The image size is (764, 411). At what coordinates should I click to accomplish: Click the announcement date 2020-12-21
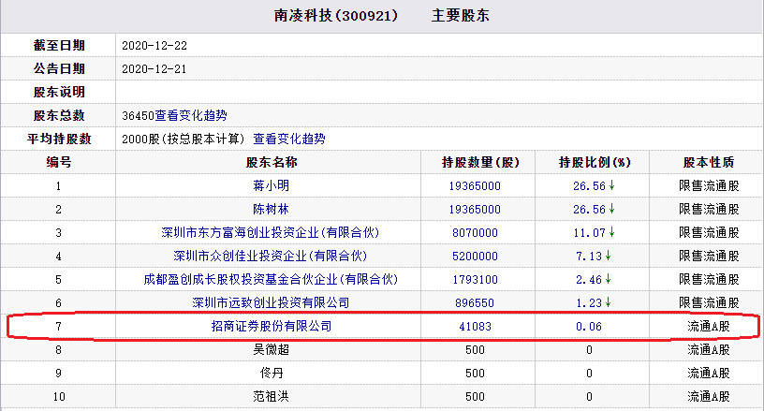pyautogui.click(x=154, y=69)
